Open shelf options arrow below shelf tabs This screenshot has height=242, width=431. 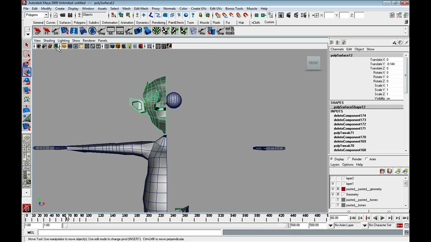[x=28, y=34]
